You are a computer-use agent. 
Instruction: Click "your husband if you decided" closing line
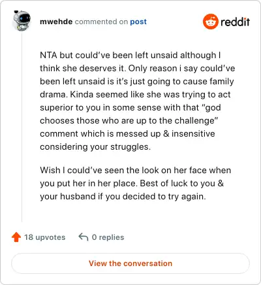(x=123, y=197)
